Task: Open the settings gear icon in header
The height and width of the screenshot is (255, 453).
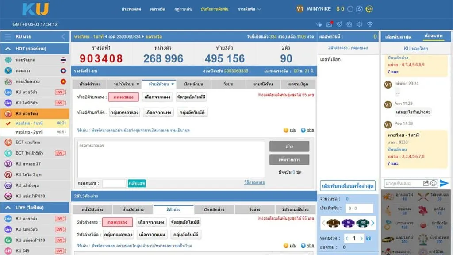Action: (349, 24)
